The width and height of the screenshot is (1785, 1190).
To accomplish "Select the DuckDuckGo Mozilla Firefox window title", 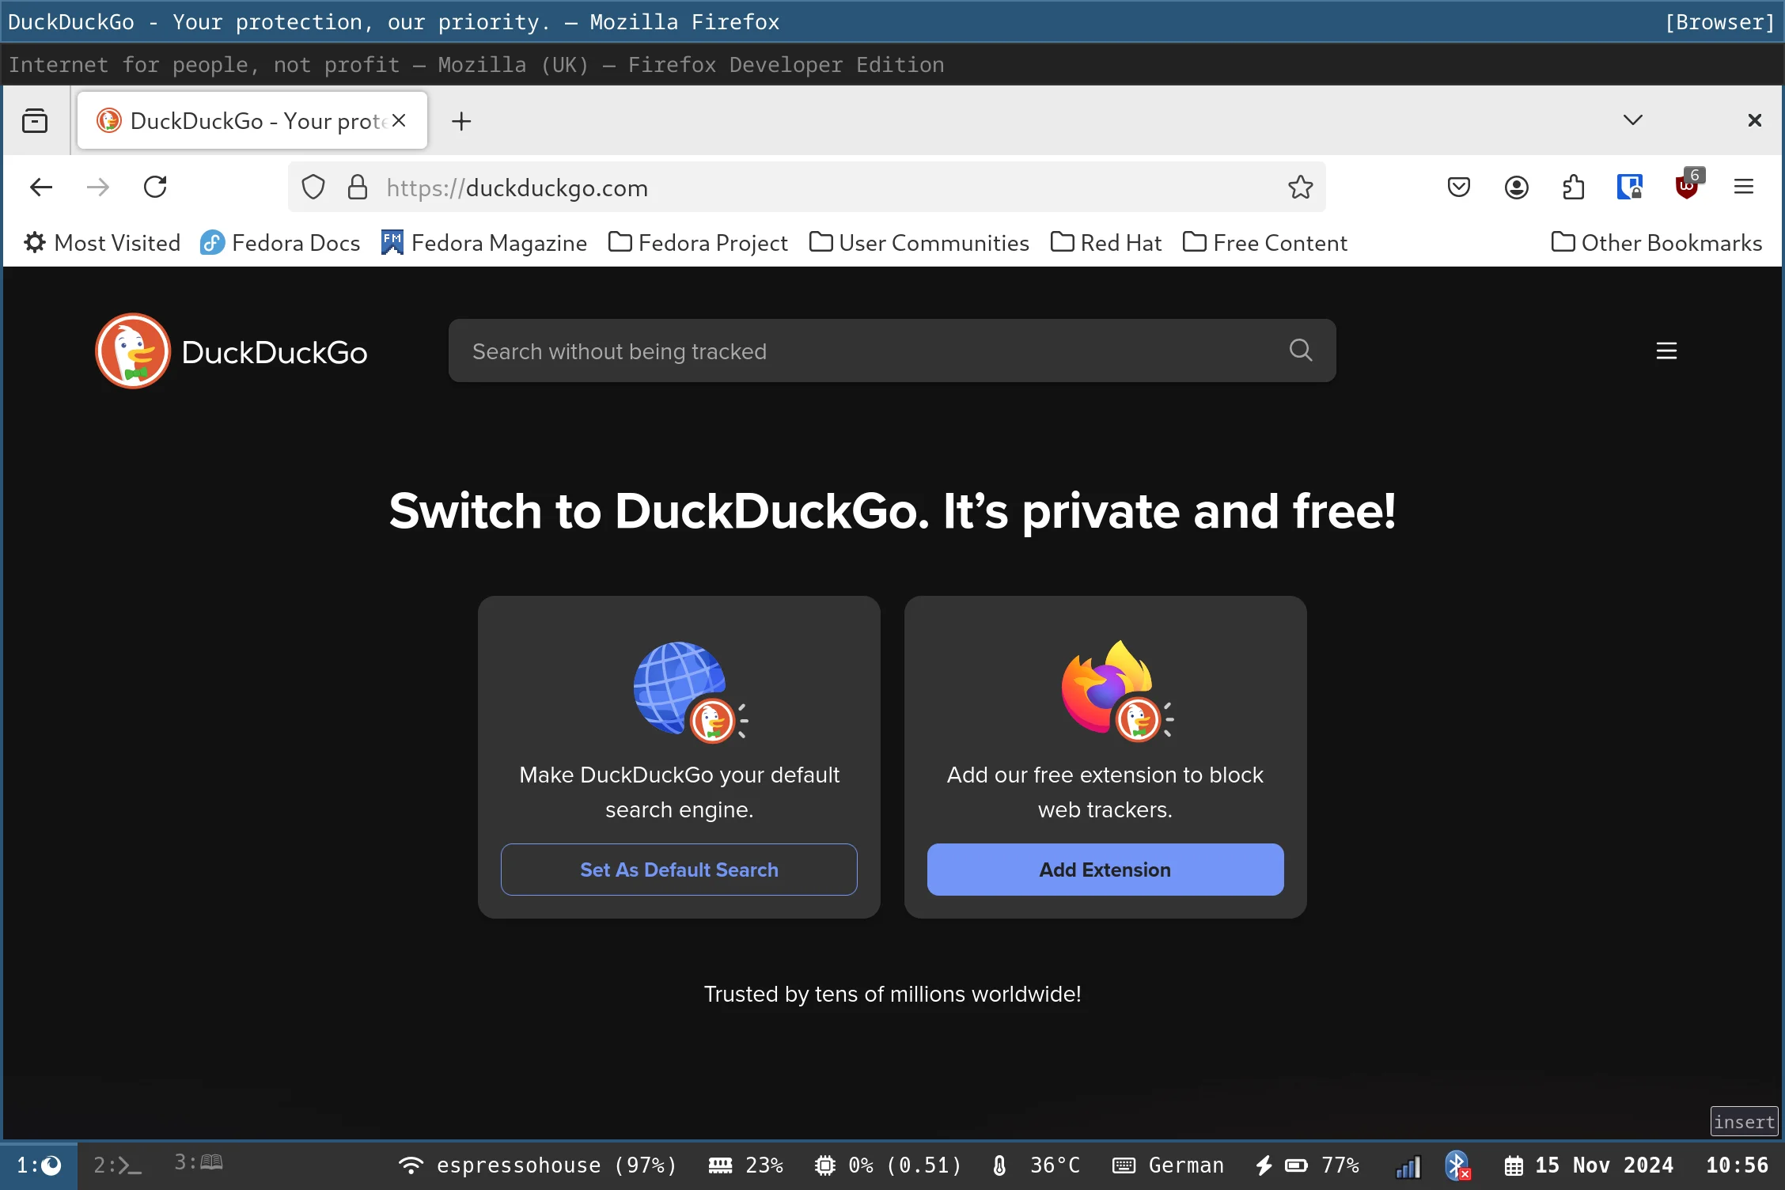I will click(x=892, y=22).
